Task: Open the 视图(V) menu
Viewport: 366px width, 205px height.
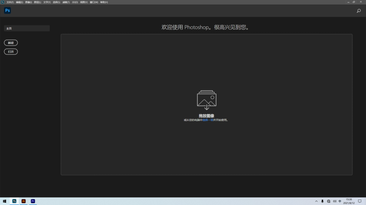Action: (84, 2)
